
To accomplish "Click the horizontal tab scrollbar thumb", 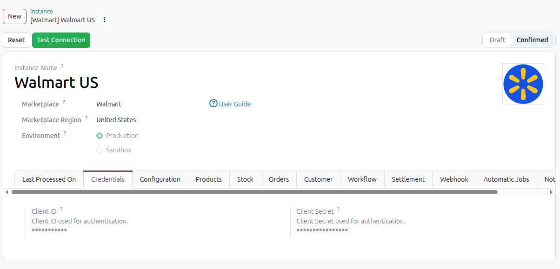I will [x=254, y=192].
